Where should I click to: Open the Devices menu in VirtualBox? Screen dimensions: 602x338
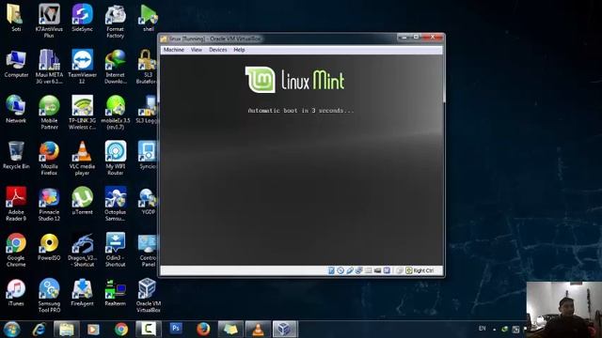(217, 50)
